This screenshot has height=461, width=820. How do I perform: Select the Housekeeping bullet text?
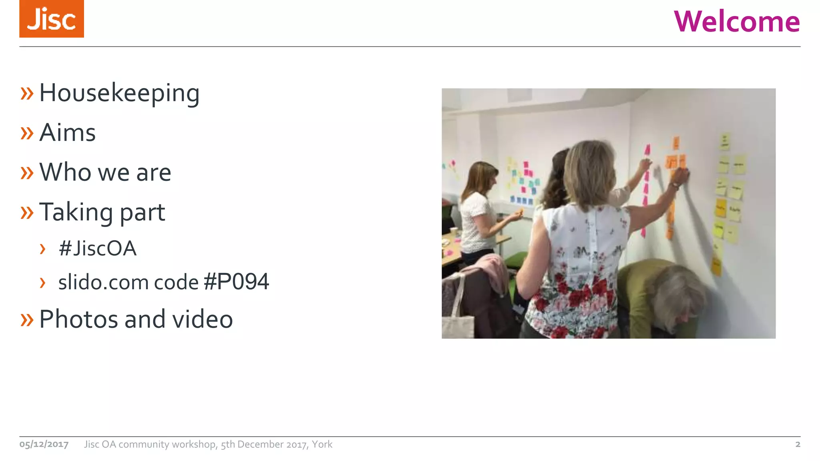[x=119, y=94]
